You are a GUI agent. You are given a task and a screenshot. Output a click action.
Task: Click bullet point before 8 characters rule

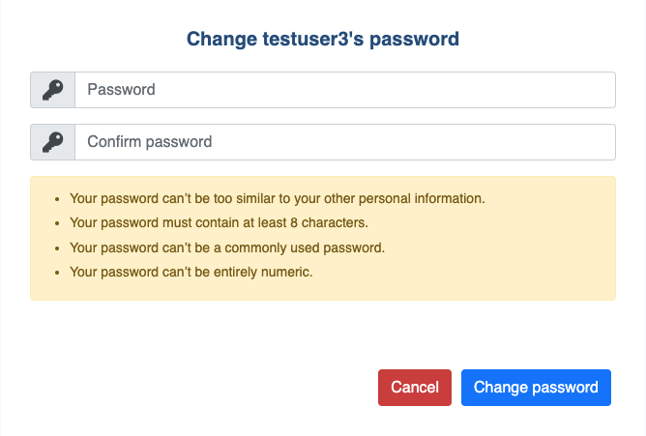[x=58, y=223]
